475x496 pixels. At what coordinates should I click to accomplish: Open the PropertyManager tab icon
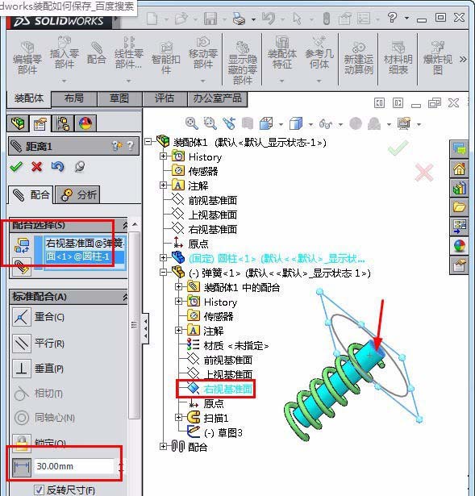point(40,123)
